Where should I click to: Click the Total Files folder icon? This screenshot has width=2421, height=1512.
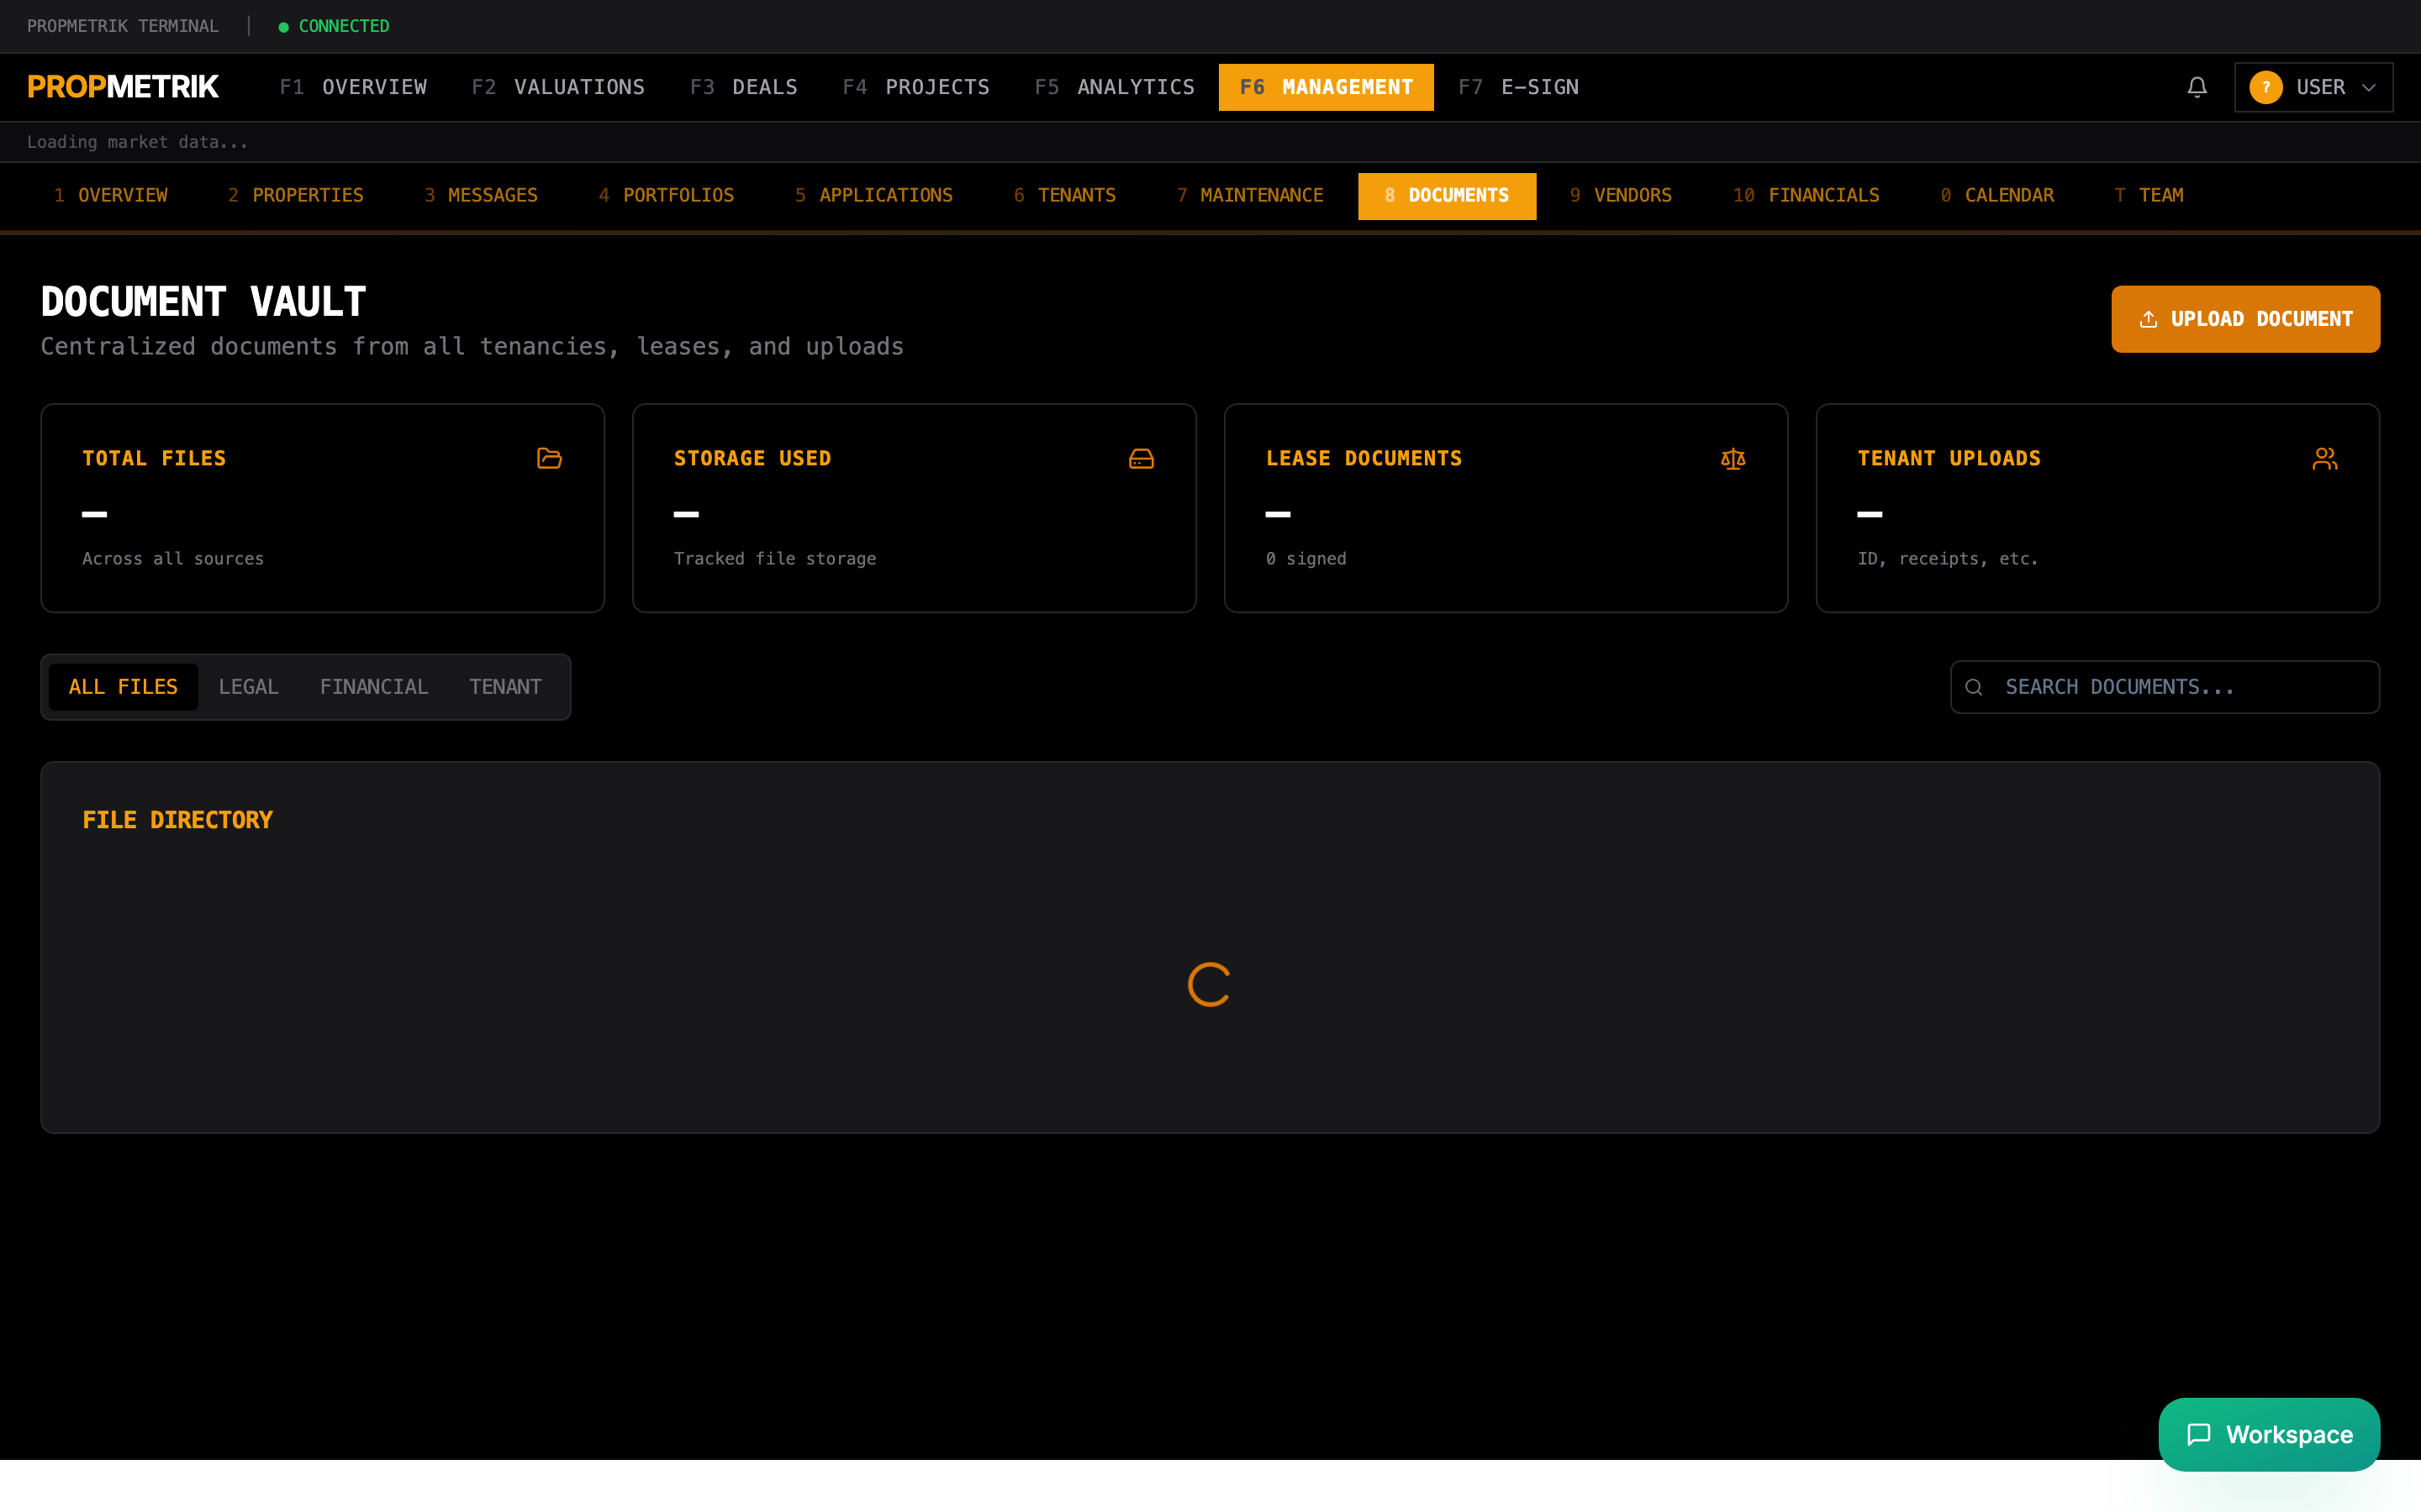(549, 458)
